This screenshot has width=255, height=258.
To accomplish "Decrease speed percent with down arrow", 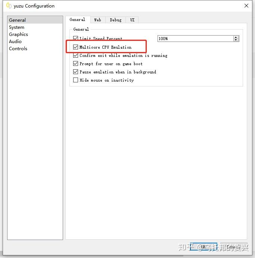I will point(236,40).
